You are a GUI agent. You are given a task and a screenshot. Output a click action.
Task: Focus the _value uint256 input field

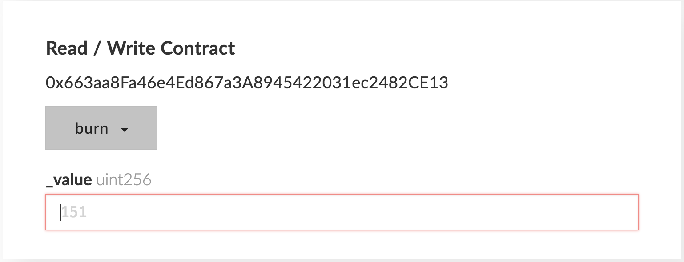tap(342, 212)
